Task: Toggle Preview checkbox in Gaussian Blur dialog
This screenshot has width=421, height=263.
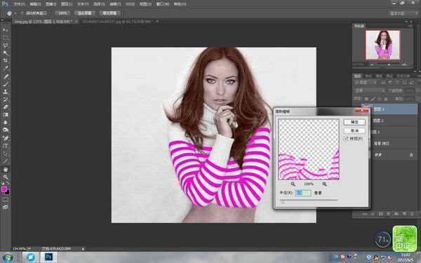Action: 346,138
